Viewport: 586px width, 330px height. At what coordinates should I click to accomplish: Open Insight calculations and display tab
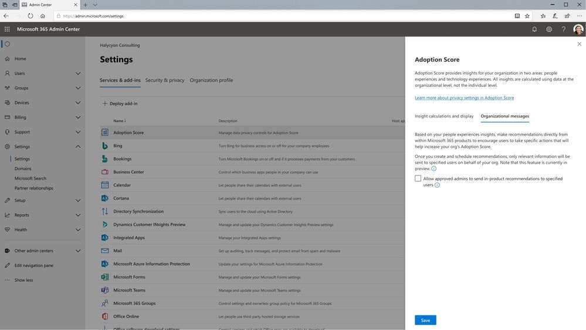(x=444, y=116)
